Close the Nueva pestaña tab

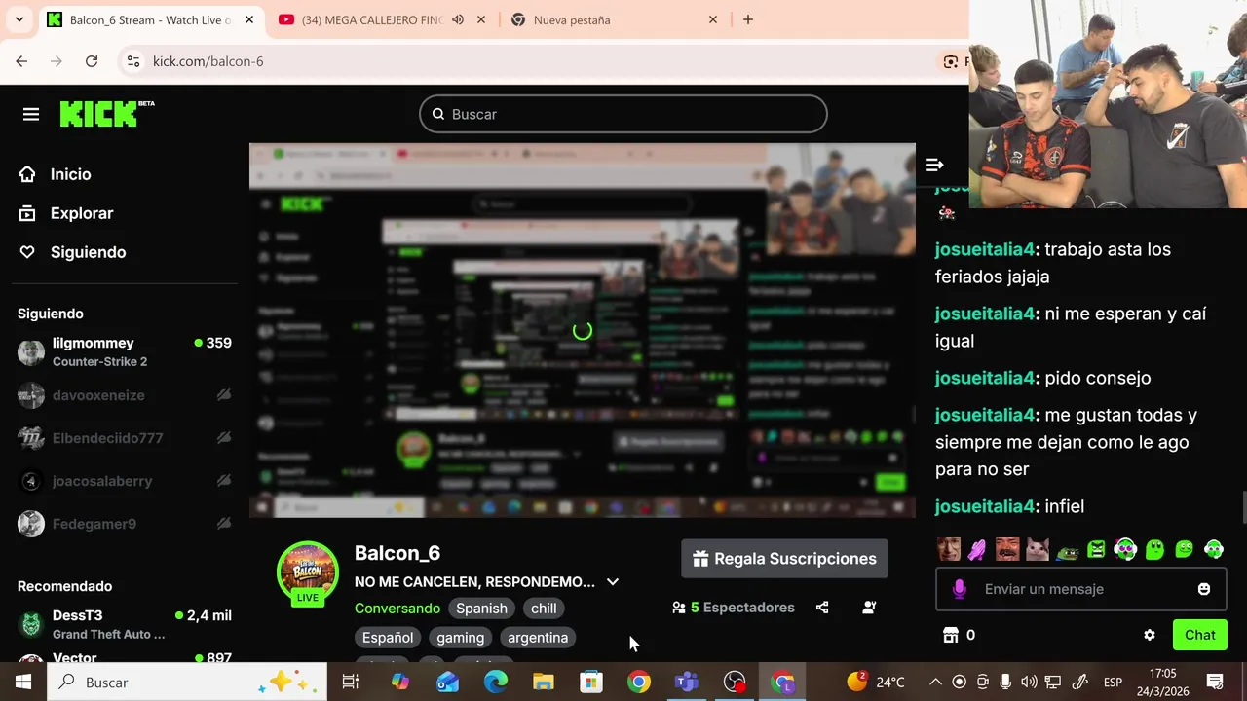[x=713, y=19]
